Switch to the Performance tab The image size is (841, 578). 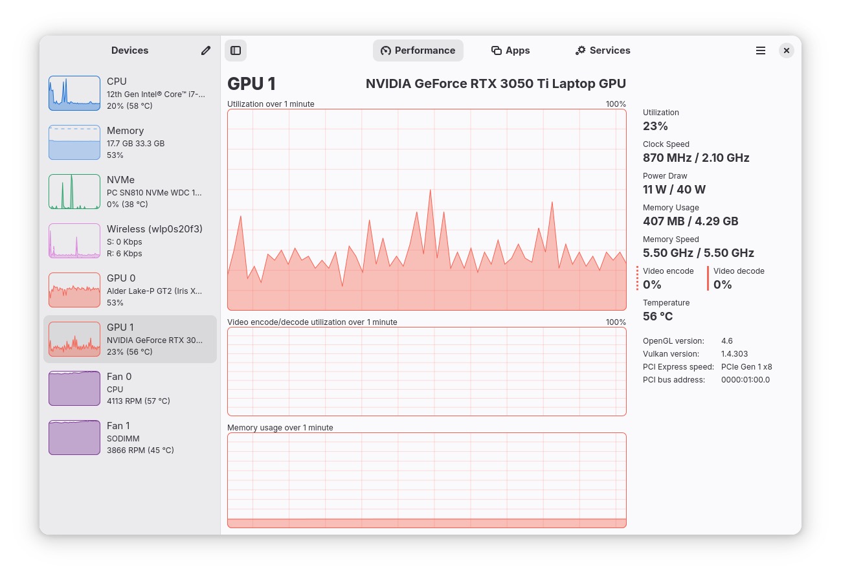click(418, 50)
